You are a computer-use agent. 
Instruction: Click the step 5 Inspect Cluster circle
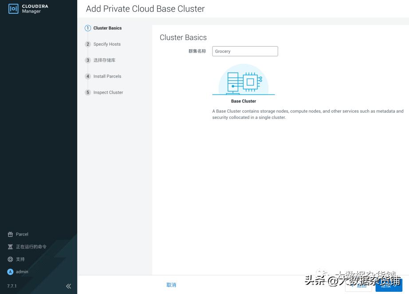(87, 92)
